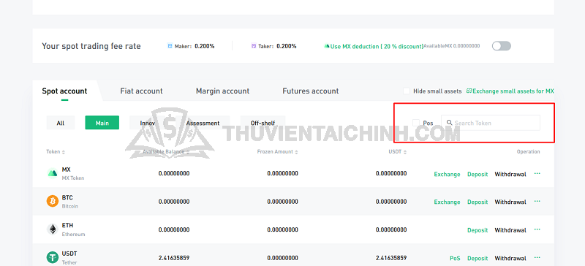Click Withdrawal in the ETH row
This screenshot has height=266, width=585.
click(x=510, y=230)
